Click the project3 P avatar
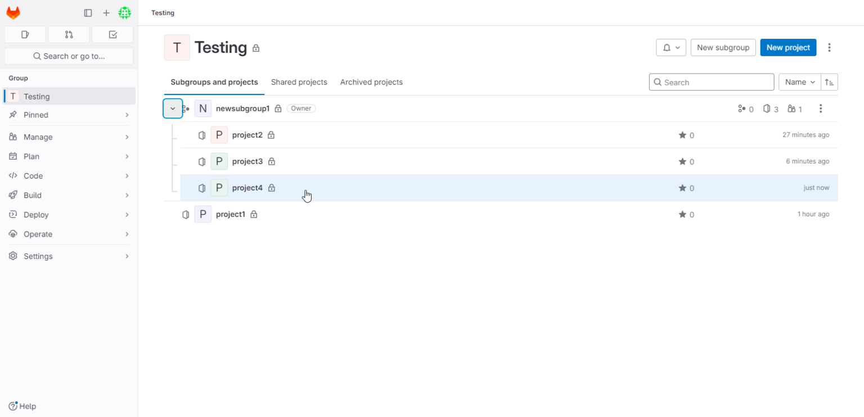The height and width of the screenshot is (417, 864). coord(219,161)
